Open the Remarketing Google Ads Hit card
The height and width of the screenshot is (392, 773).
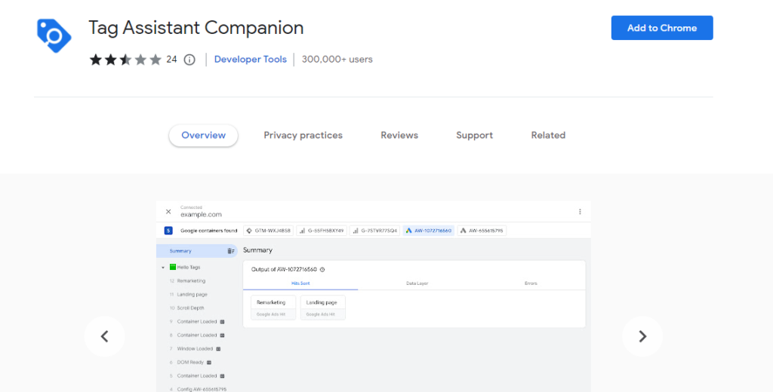pyautogui.click(x=273, y=308)
